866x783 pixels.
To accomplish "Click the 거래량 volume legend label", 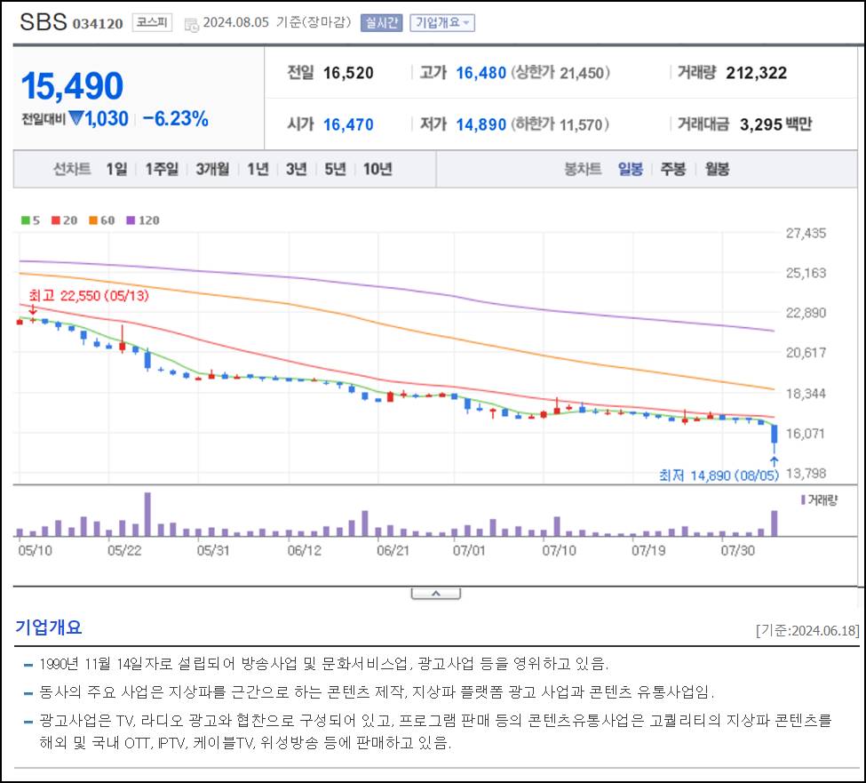I will pyautogui.click(x=819, y=500).
